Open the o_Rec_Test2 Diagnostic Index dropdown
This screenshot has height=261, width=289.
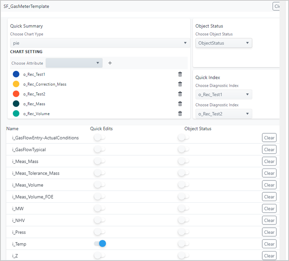point(224,114)
